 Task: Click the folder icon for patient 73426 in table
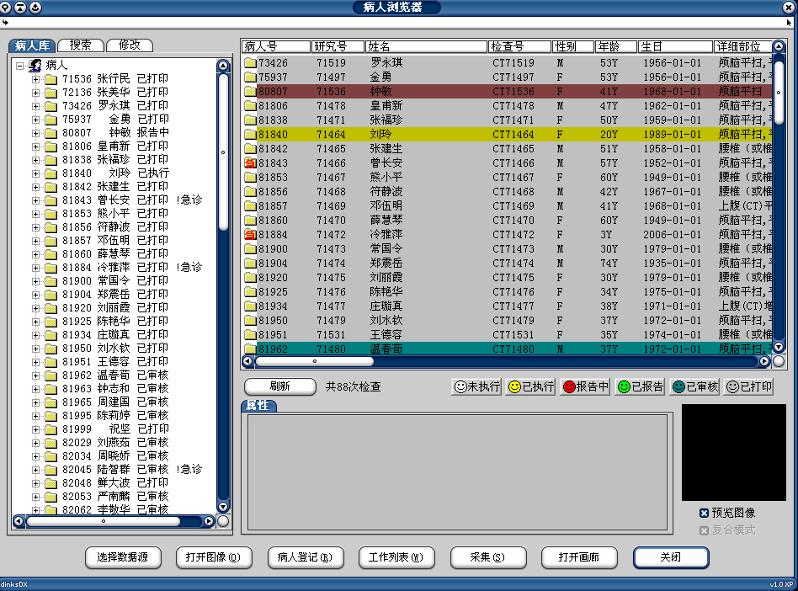pyautogui.click(x=250, y=63)
